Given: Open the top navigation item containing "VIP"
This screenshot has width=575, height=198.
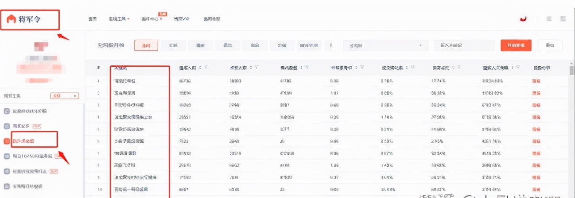Looking at the screenshot, I should (x=182, y=19).
